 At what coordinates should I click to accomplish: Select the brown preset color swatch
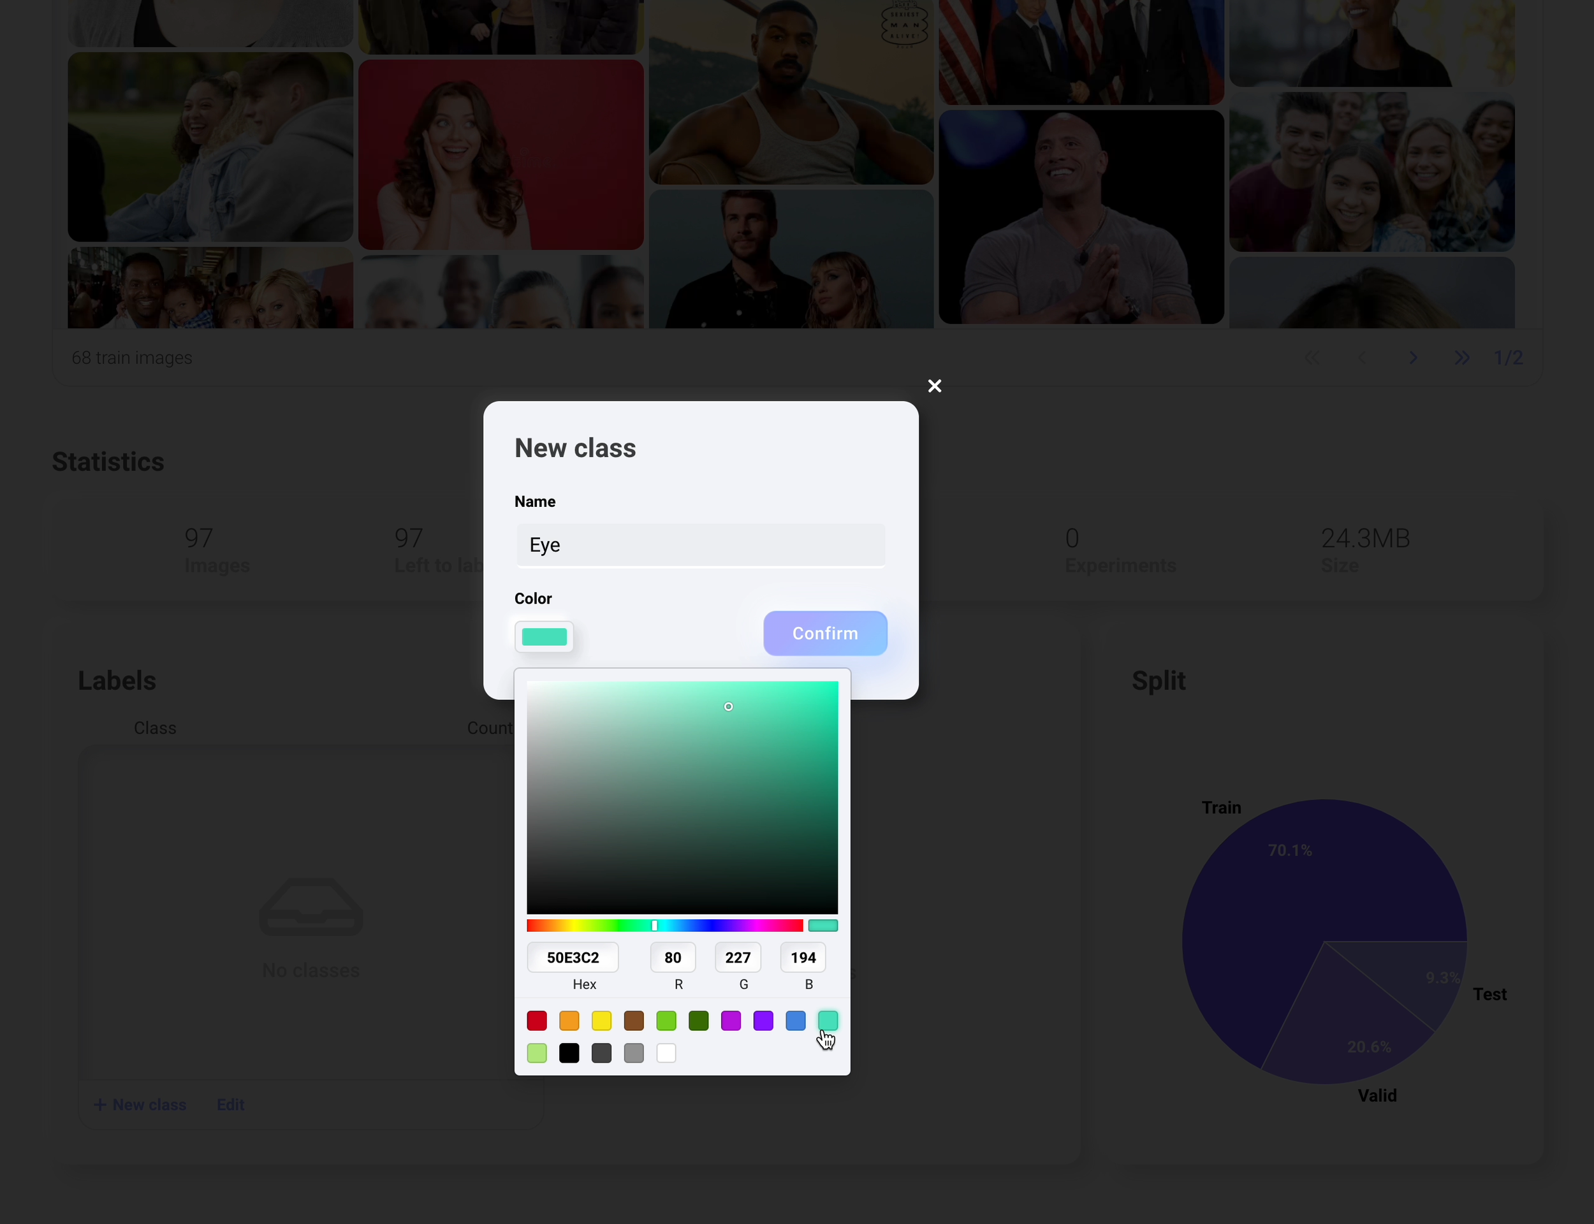click(x=634, y=1021)
